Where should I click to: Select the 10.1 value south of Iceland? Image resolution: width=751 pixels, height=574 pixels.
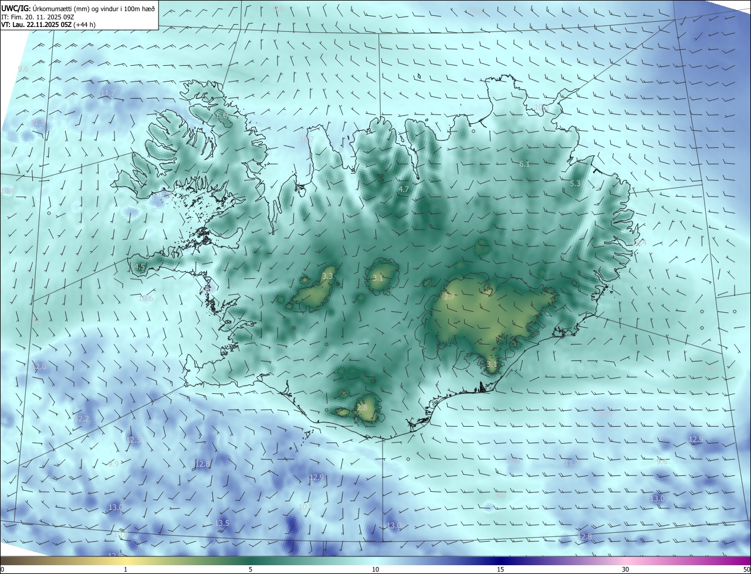click(x=305, y=507)
